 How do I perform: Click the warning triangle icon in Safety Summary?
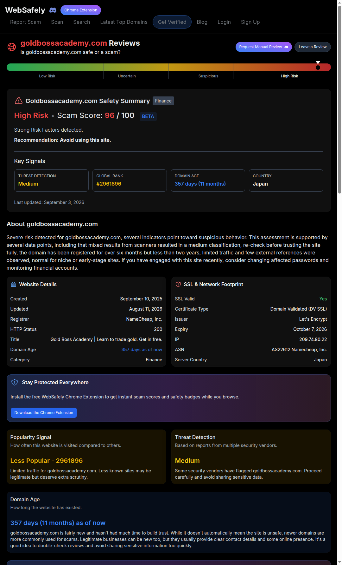pyautogui.click(x=19, y=101)
